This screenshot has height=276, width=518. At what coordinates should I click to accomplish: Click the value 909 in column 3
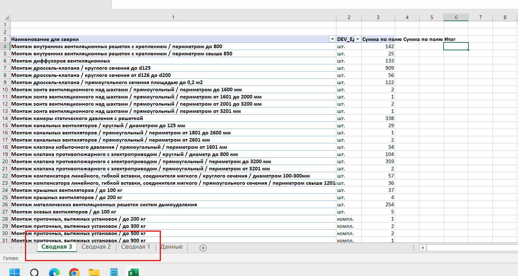(378, 68)
